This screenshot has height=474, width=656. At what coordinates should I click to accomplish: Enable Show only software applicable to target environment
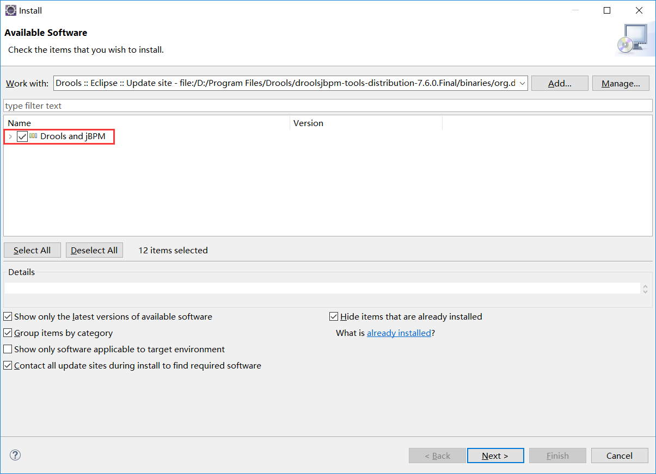8,349
